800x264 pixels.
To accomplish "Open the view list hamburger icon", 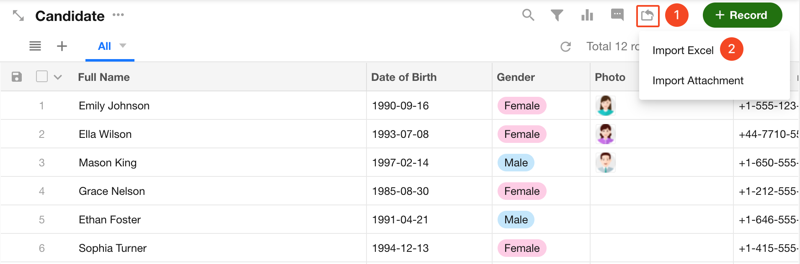I will click(35, 46).
